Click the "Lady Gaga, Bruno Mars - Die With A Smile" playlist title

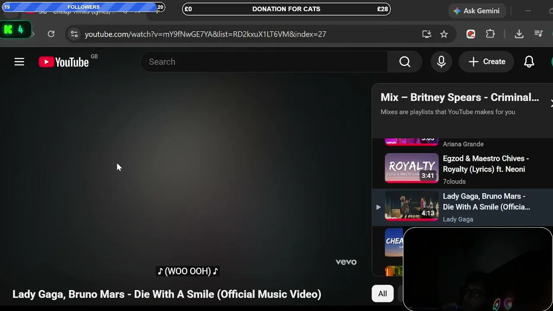coord(486,201)
